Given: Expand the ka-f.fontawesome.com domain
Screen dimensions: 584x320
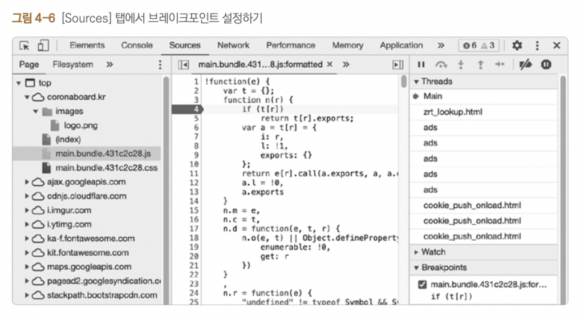Looking at the screenshot, I should point(27,239).
